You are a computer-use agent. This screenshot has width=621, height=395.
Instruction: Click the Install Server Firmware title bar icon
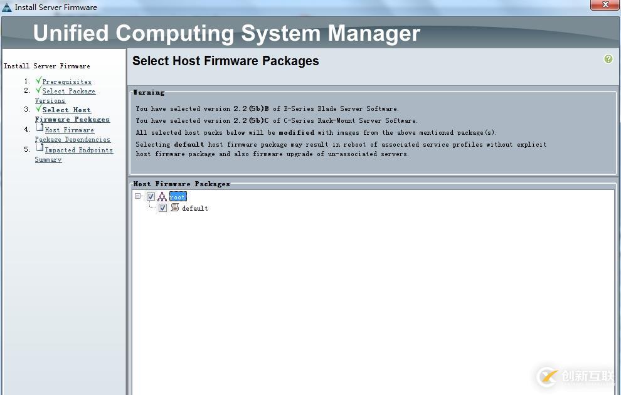coord(7,7)
